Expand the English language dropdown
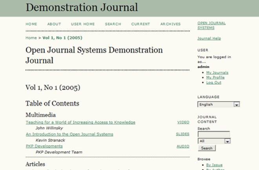The width and height of the screenshot is (259, 170). click(x=218, y=104)
